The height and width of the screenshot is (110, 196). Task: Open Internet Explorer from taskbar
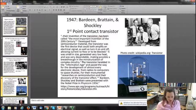[x=22, y=108]
